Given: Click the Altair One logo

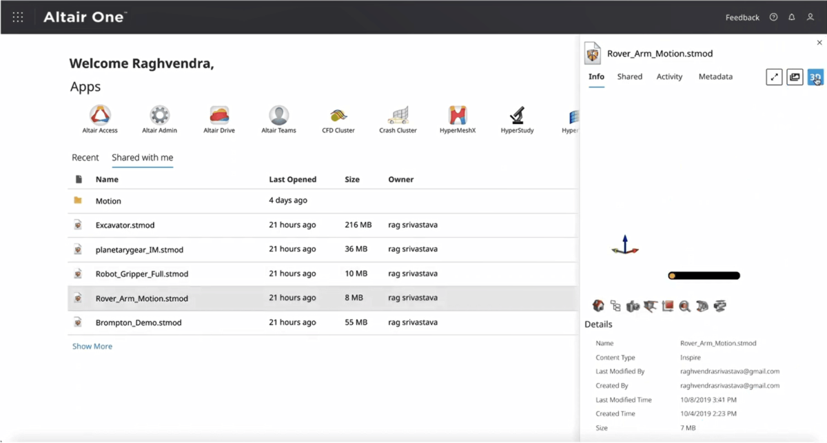Looking at the screenshot, I should (x=85, y=17).
